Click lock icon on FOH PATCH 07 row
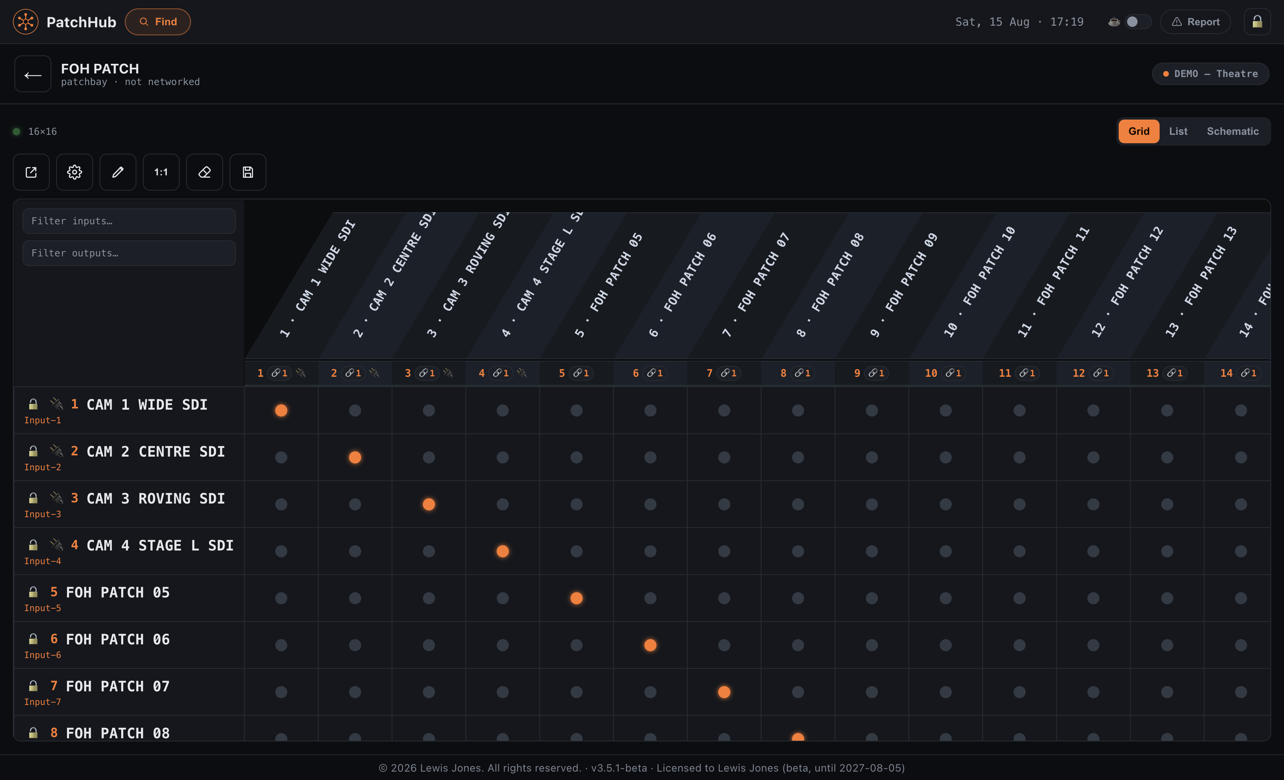Viewport: 1284px width, 780px height. [33, 686]
